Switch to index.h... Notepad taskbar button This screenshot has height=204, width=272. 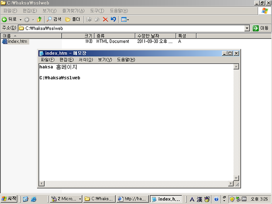point(166,199)
